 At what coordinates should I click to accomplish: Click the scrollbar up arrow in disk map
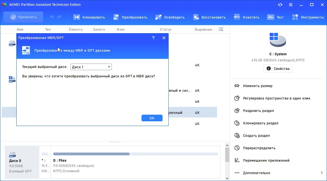[x=227, y=145]
